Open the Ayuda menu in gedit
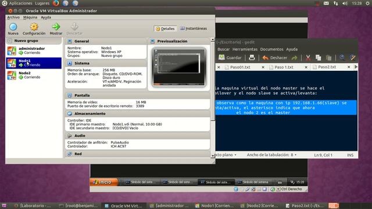This screenshot has height=209, width=372. [292, 49]
